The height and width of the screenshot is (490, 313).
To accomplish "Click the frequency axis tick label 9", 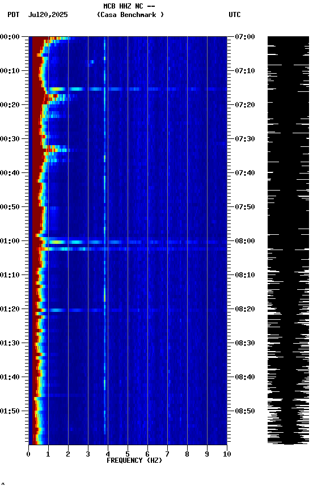I will click(x=207, y=454).
